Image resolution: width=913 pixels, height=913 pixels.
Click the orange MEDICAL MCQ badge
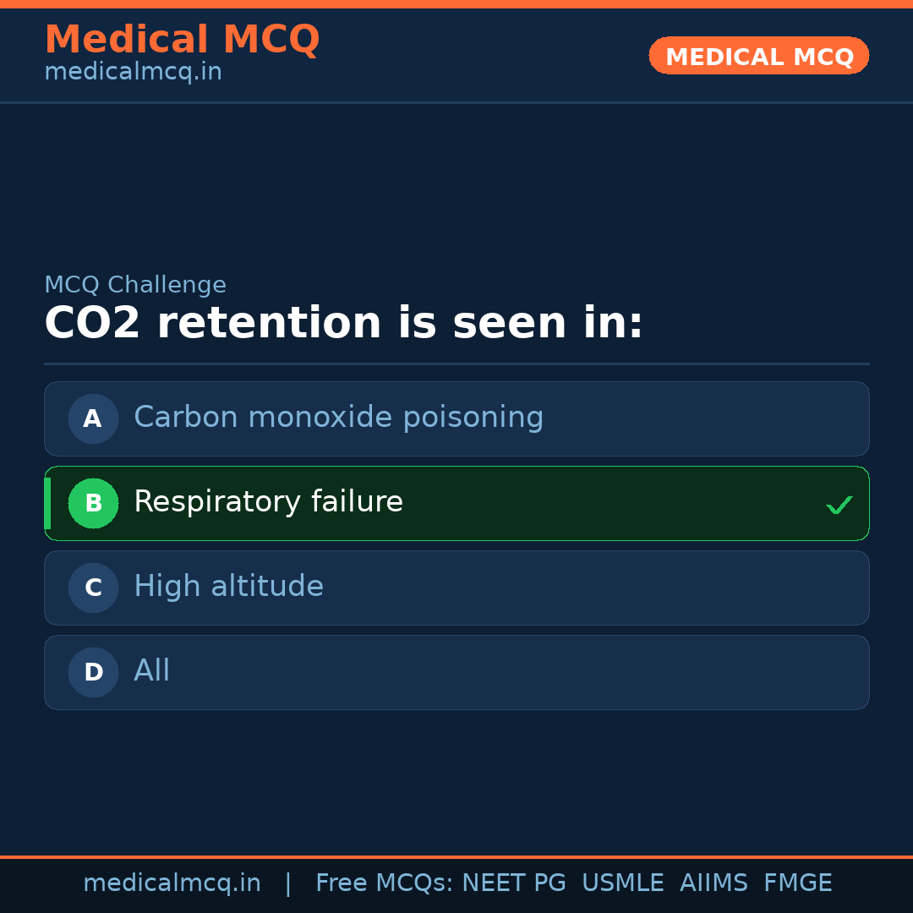tap(758, 56)
